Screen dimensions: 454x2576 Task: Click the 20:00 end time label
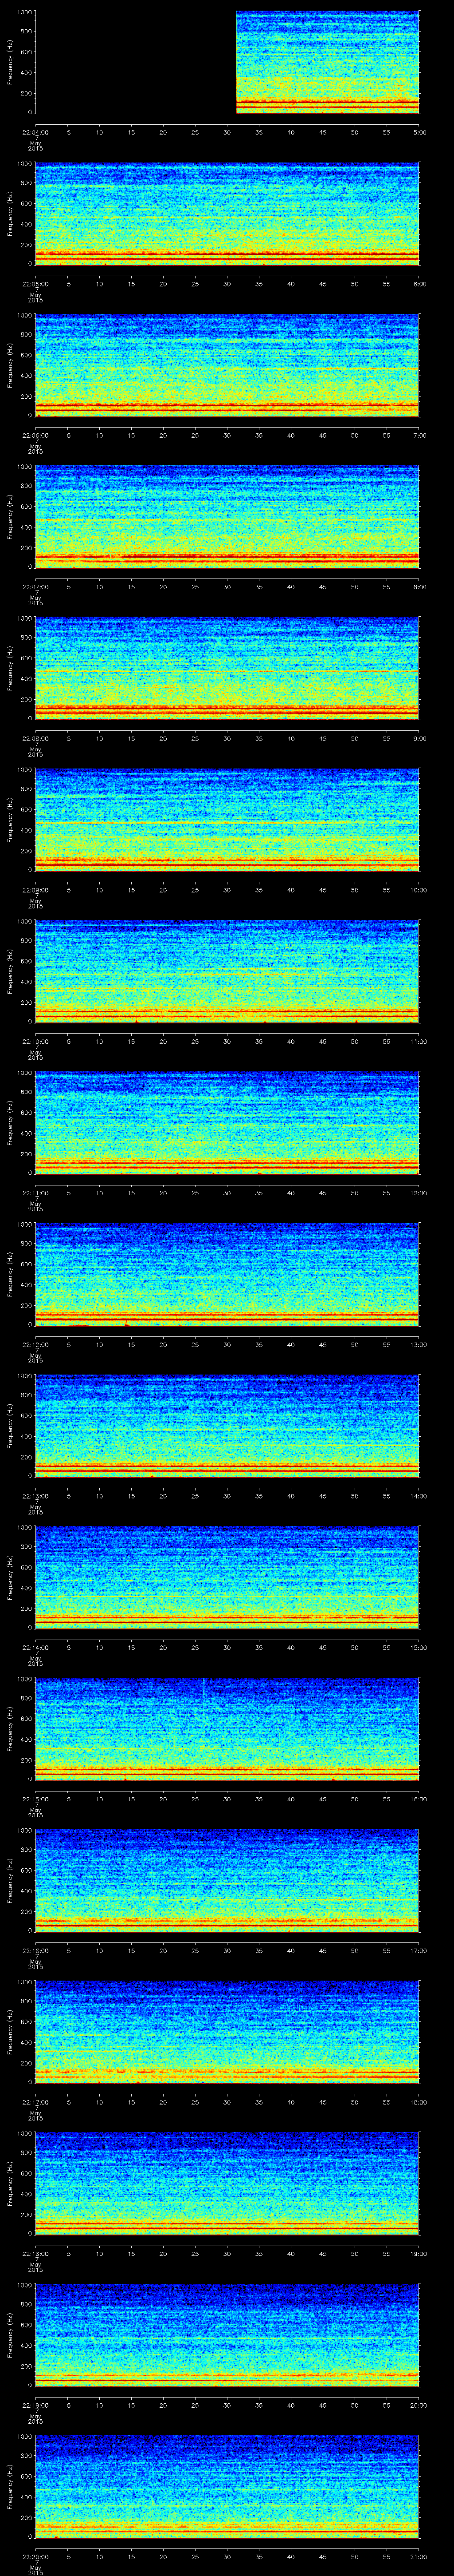point(418,2404)
